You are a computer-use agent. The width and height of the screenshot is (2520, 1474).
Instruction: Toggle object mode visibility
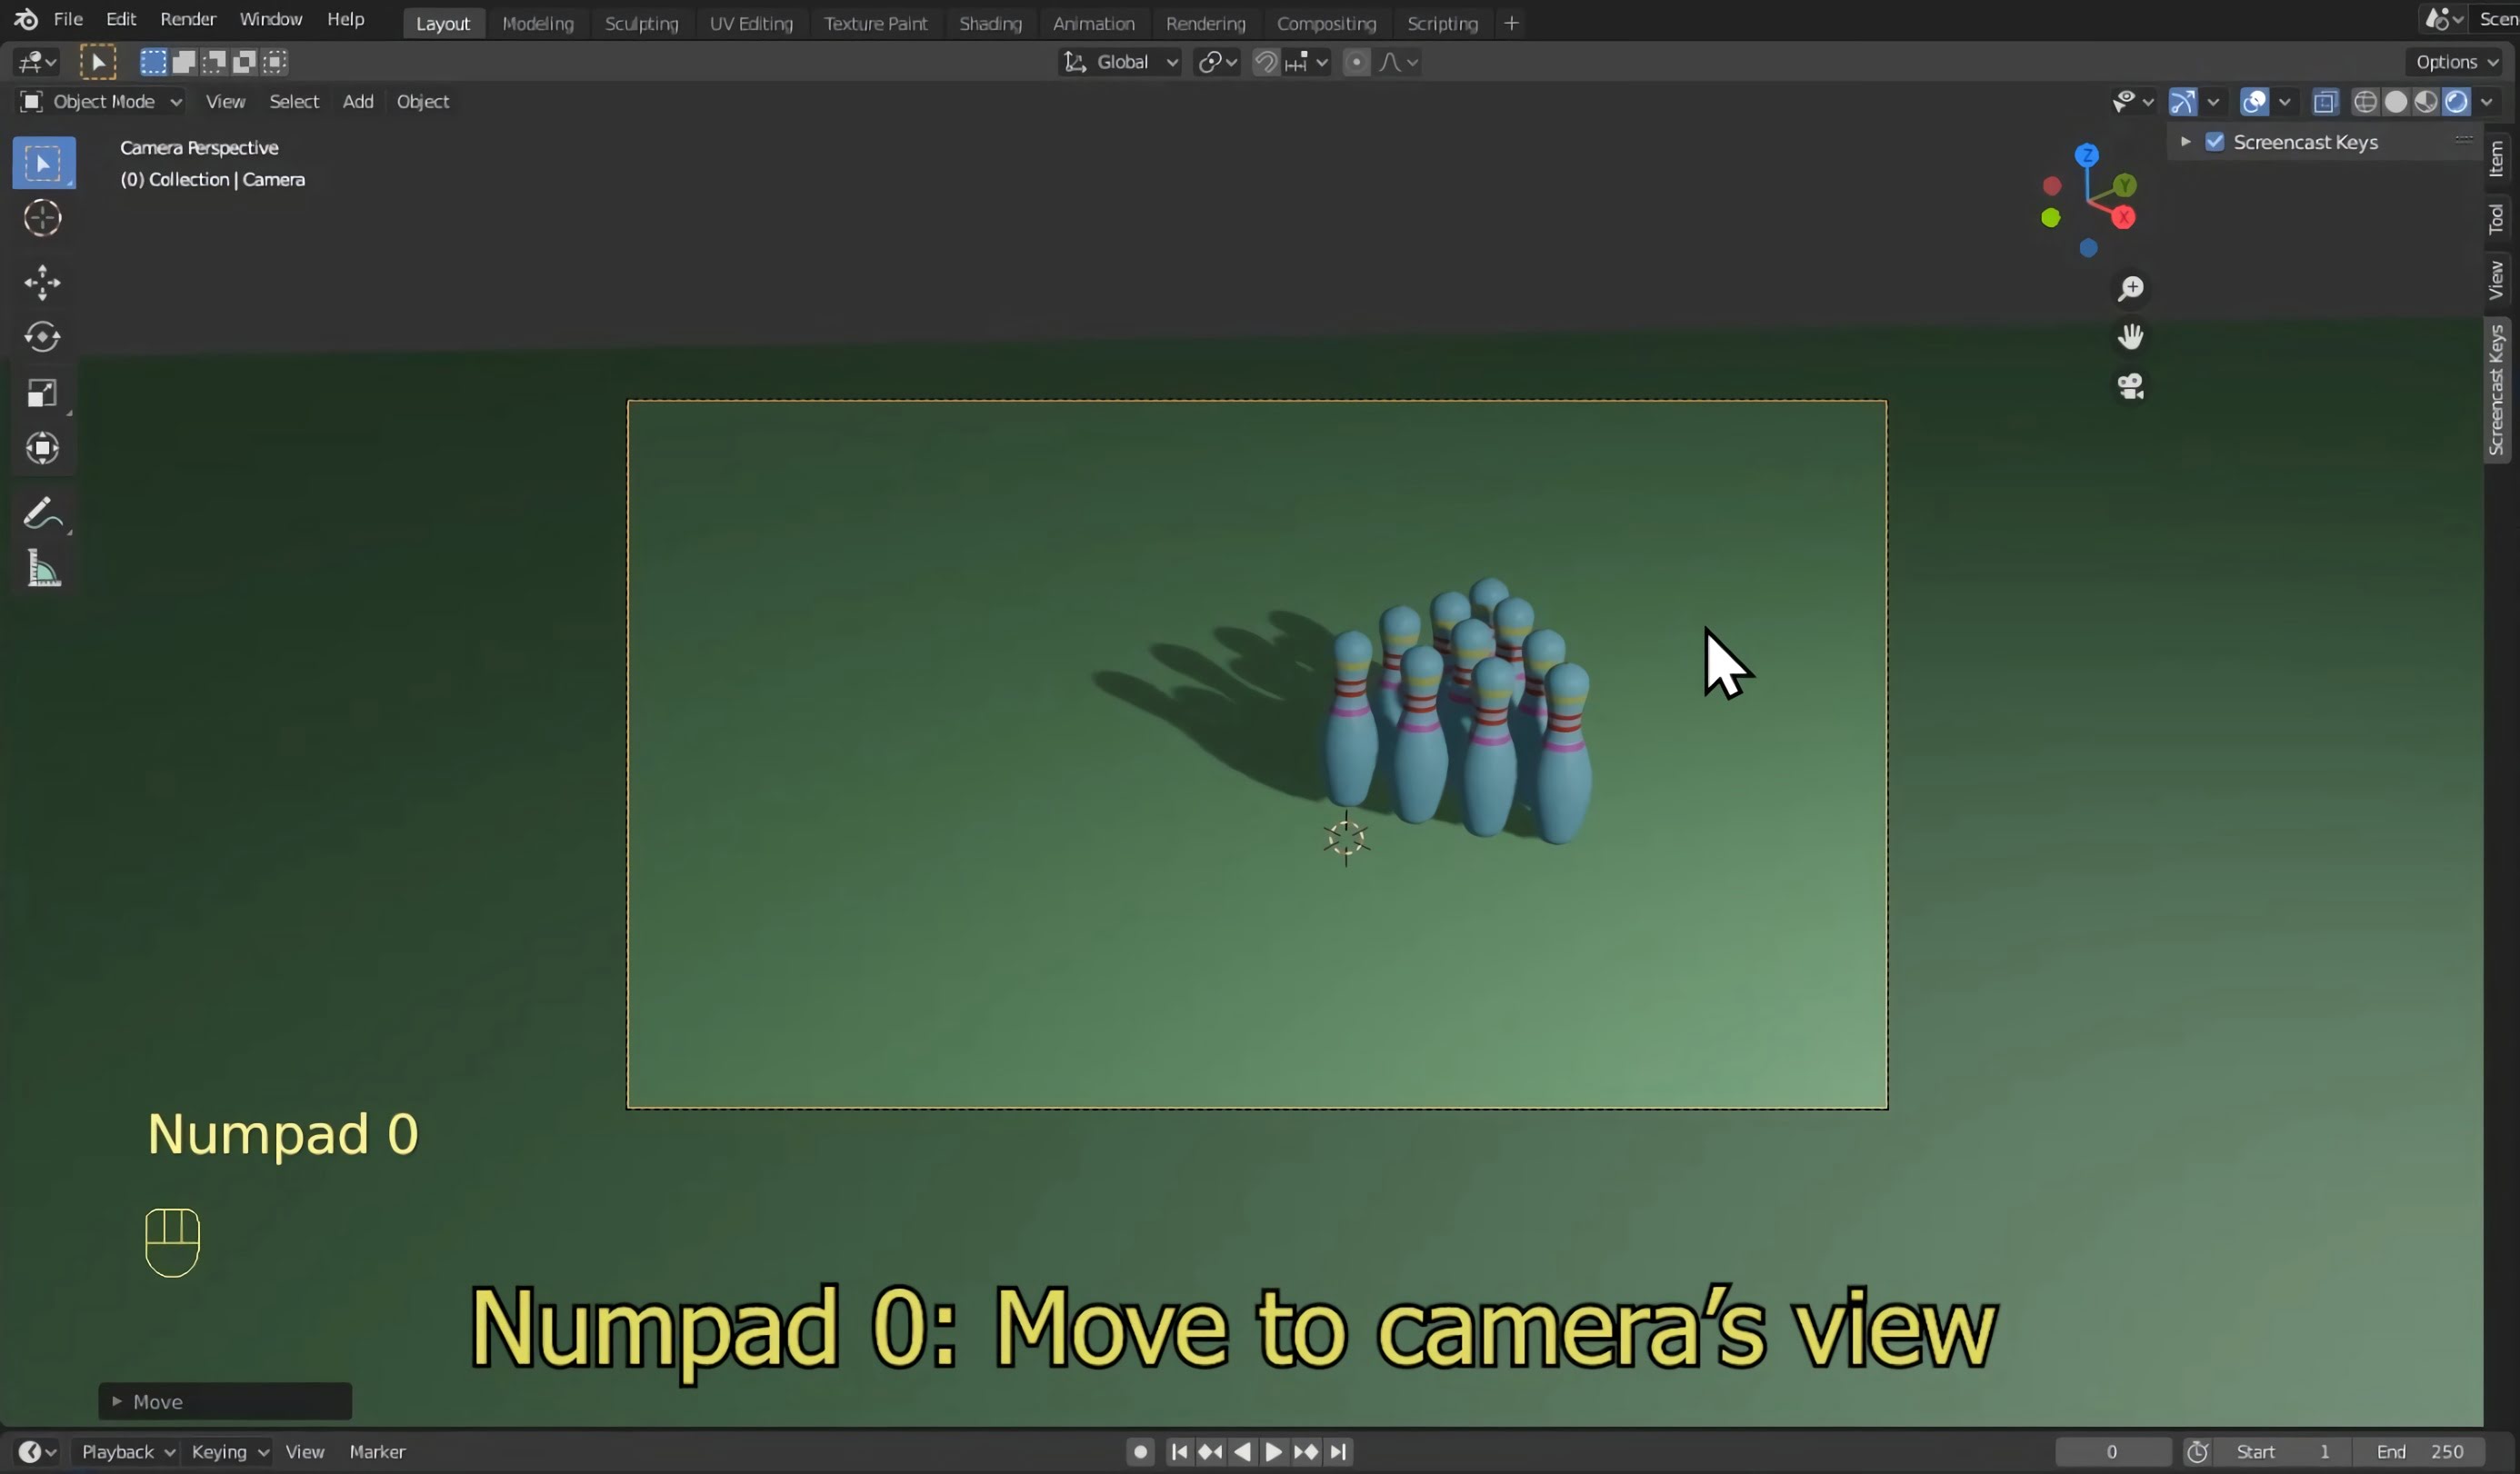(2122, 100)
